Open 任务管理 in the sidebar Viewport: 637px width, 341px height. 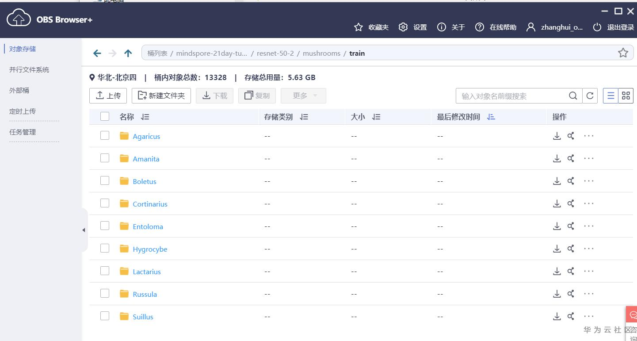tap(23, 131)
